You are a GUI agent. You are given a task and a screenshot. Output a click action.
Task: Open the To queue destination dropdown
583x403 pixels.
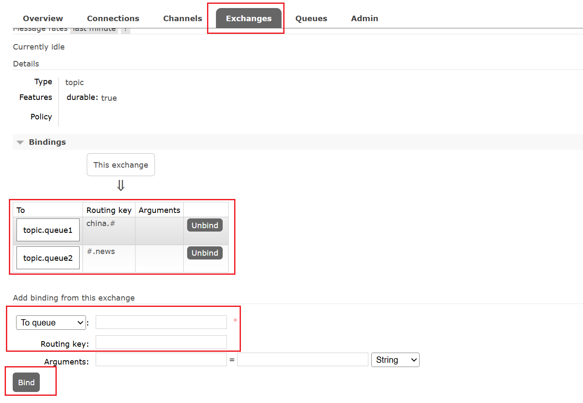[x=51, y=323]
